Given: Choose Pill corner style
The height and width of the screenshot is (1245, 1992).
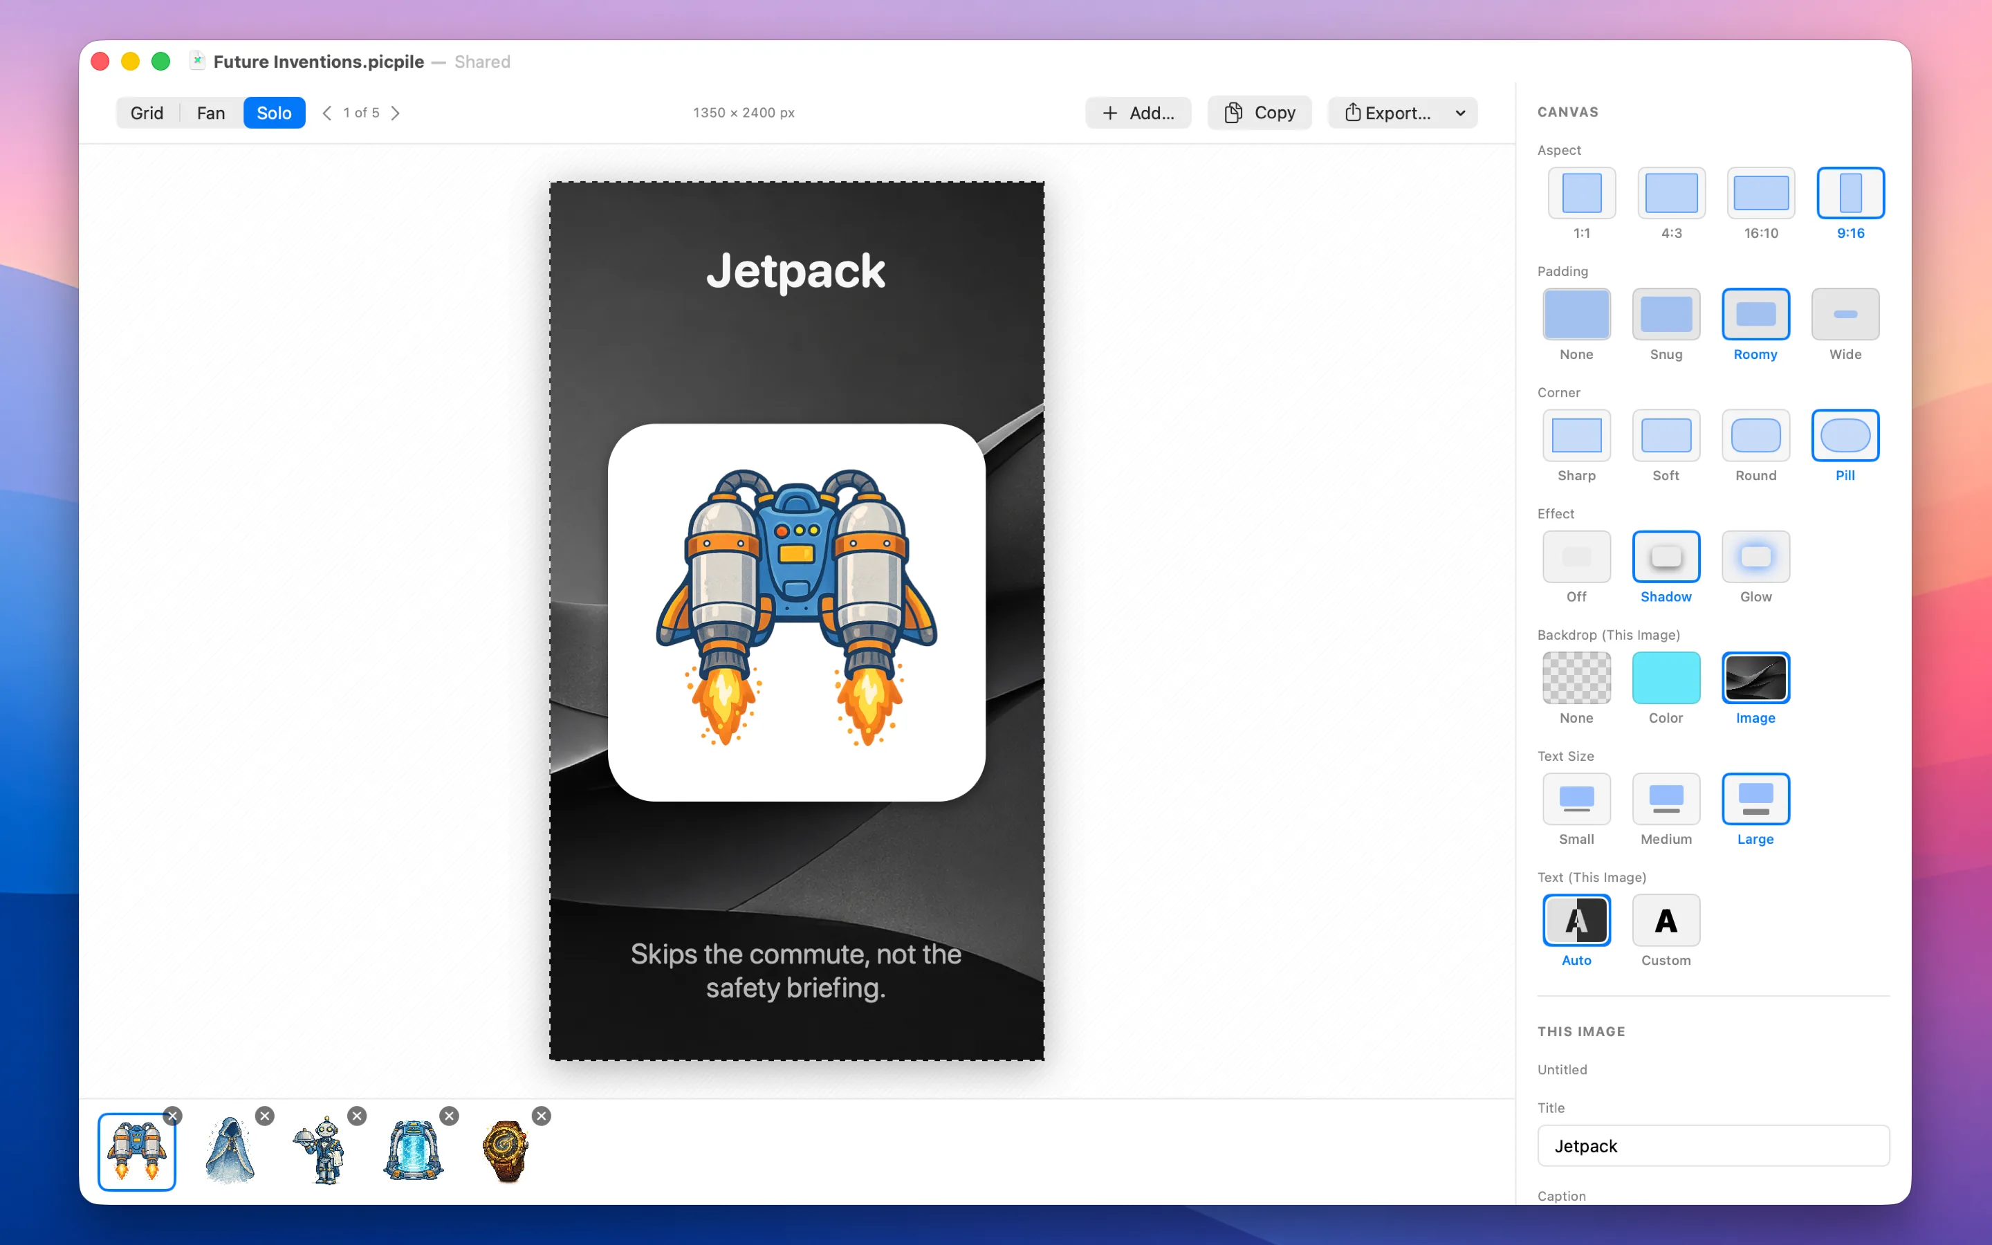Looking at the screenshot, I should [1845, 435].
